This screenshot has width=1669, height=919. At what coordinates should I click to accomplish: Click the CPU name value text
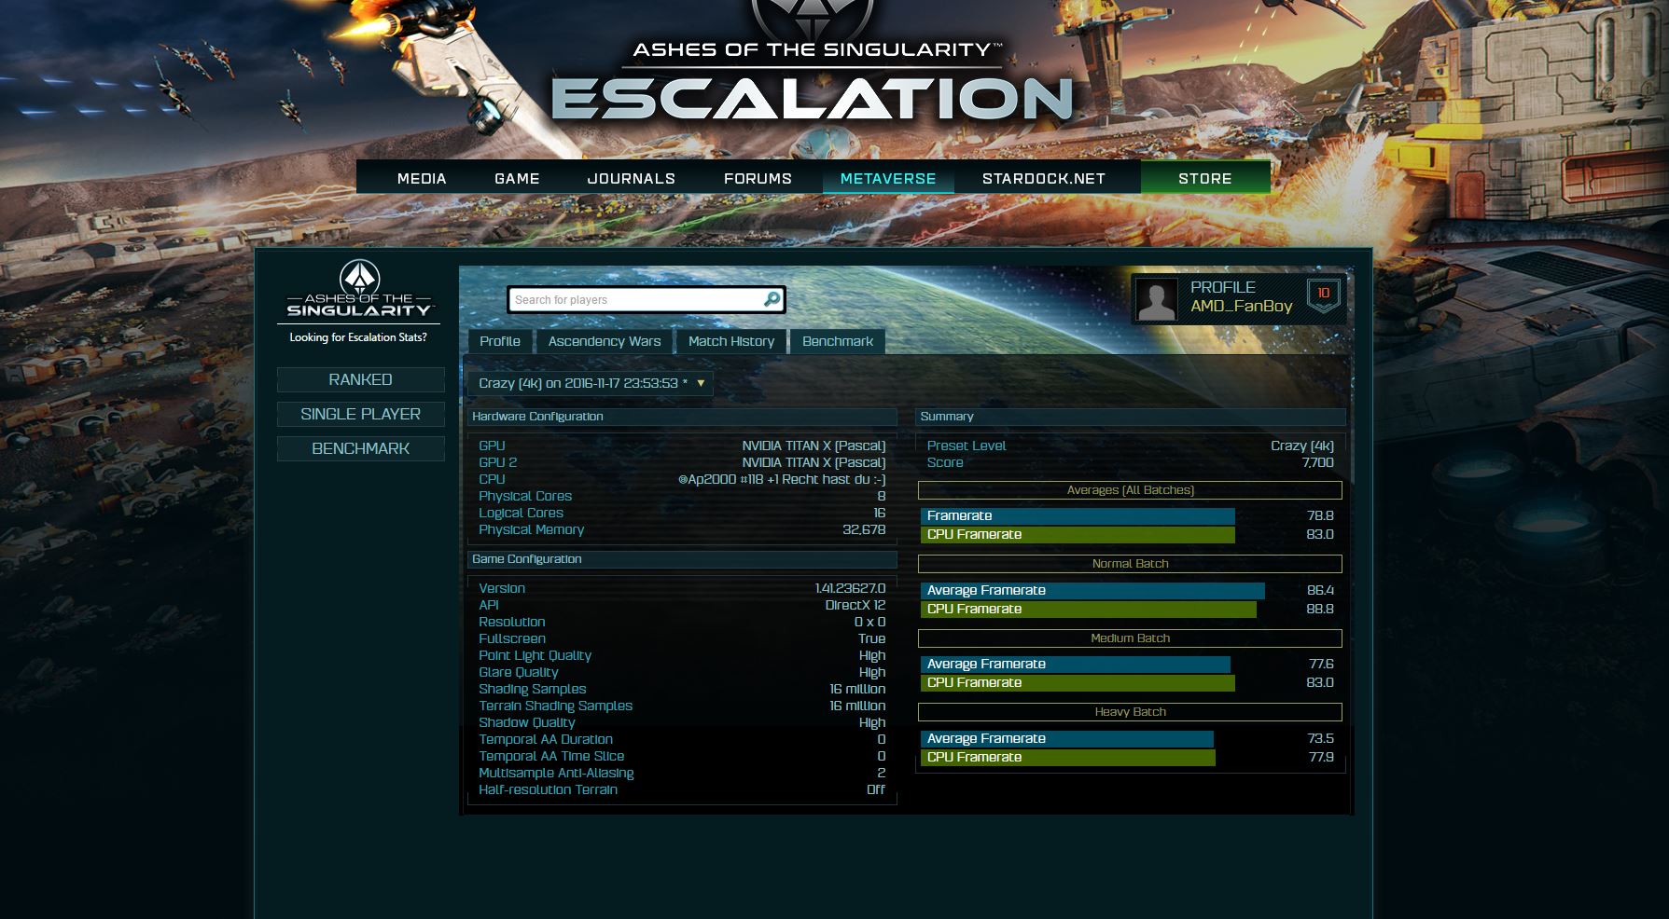782,479
